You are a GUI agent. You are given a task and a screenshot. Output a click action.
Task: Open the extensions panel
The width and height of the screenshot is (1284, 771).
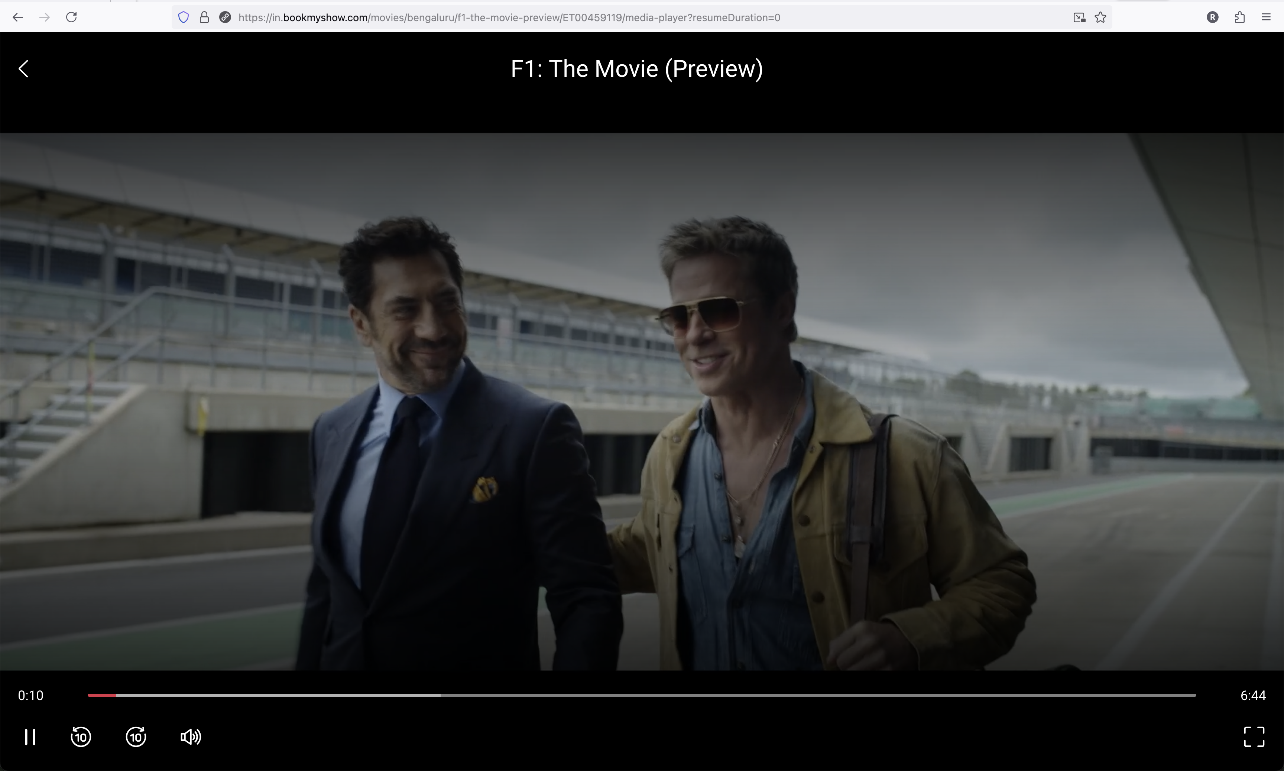(1239, 17)
